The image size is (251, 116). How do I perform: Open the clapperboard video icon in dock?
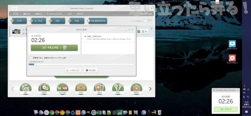point(115,113)
